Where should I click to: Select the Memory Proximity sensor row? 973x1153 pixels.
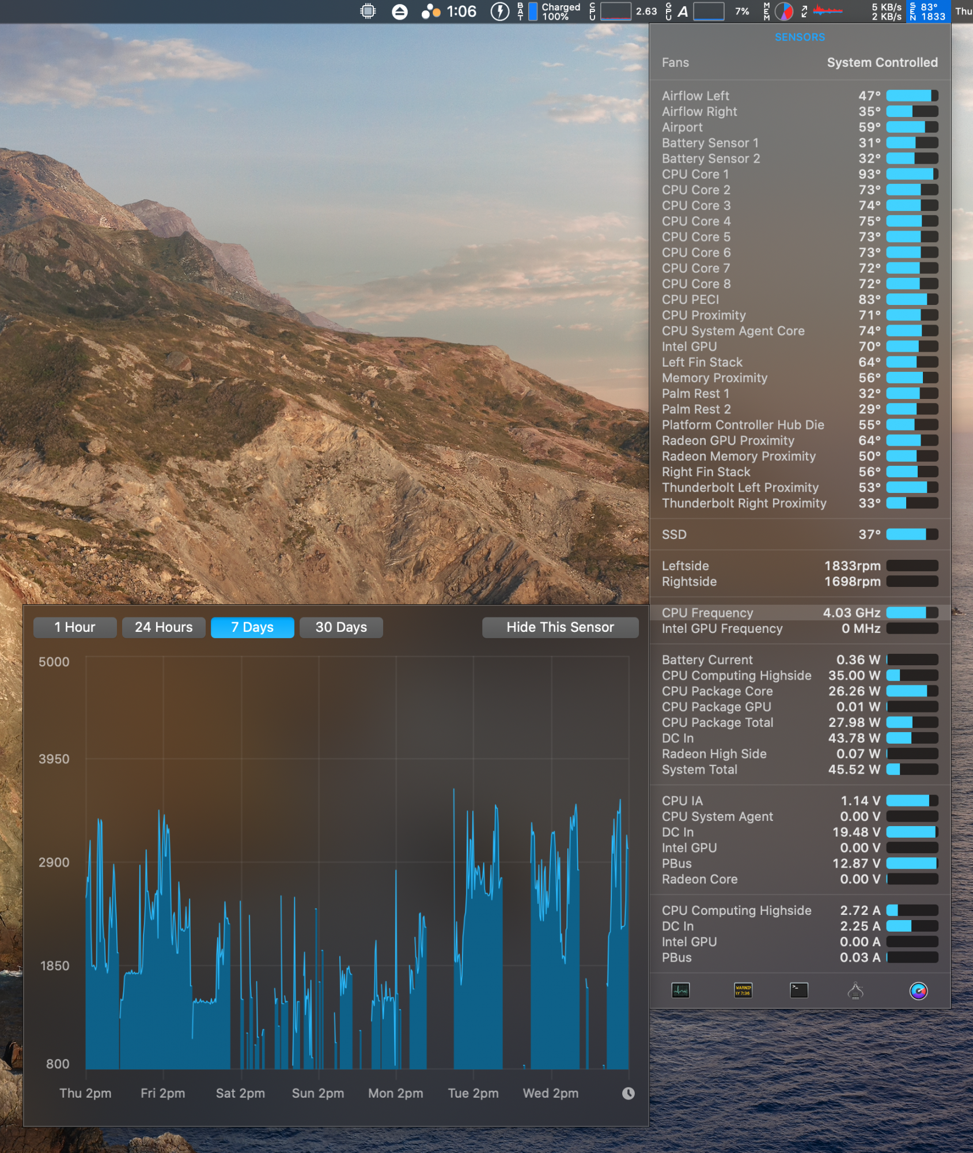pos(800,378)
